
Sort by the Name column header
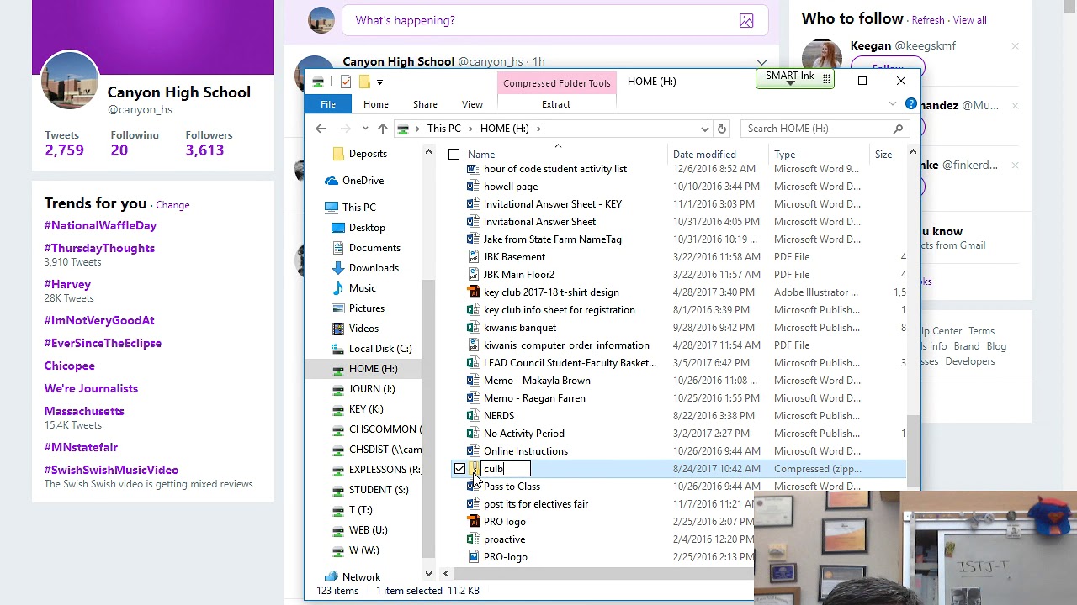[x=481, y=155]
